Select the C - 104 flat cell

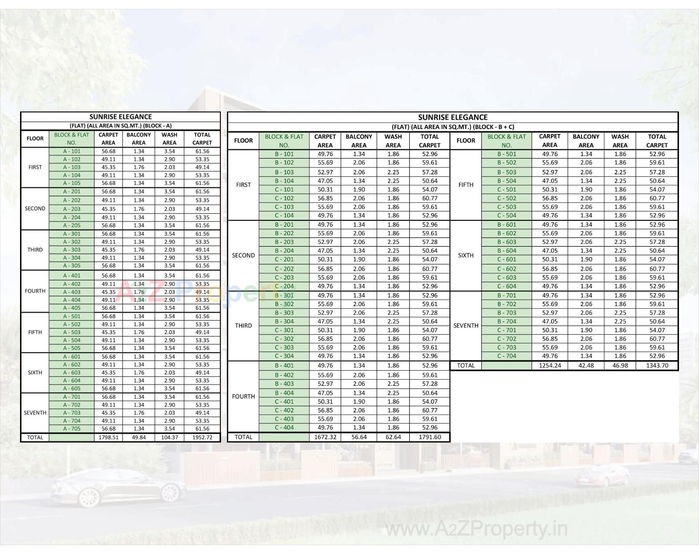click(x=284, y=215)
